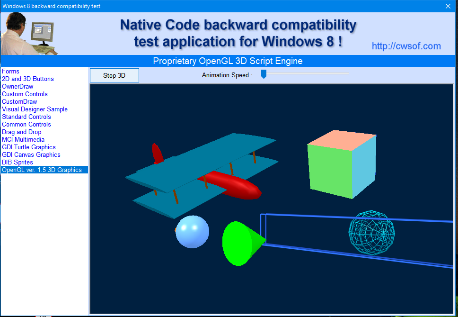Click the multicolored cube in 3D view
This screenshot has width=458, height=317.
point(342,164)
